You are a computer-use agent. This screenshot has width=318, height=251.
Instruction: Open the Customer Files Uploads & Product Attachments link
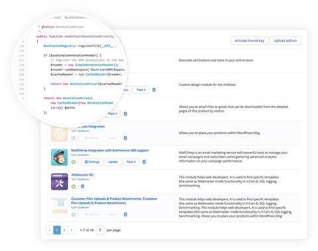point(114,201)
